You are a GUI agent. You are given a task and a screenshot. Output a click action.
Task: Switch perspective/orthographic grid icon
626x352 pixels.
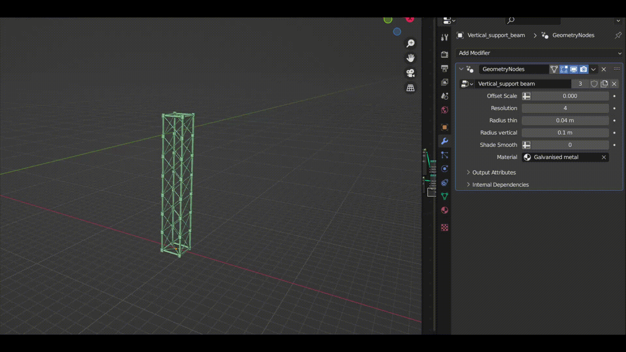pyautogui.click(x=410, y=88)
